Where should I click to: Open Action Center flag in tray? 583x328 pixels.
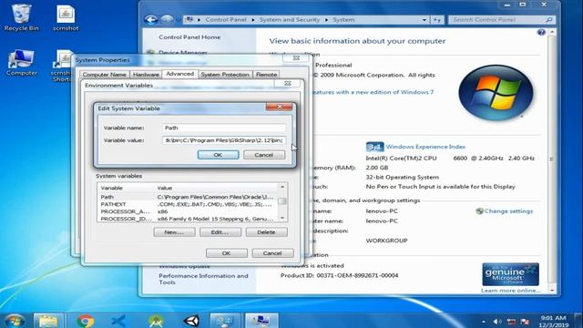point(525,322)
